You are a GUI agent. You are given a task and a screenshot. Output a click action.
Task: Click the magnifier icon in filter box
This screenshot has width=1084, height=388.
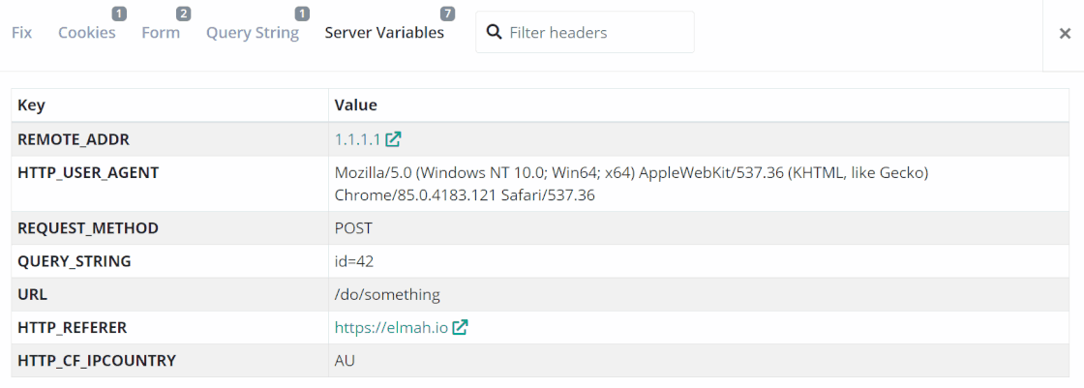[x=494, y=32]
